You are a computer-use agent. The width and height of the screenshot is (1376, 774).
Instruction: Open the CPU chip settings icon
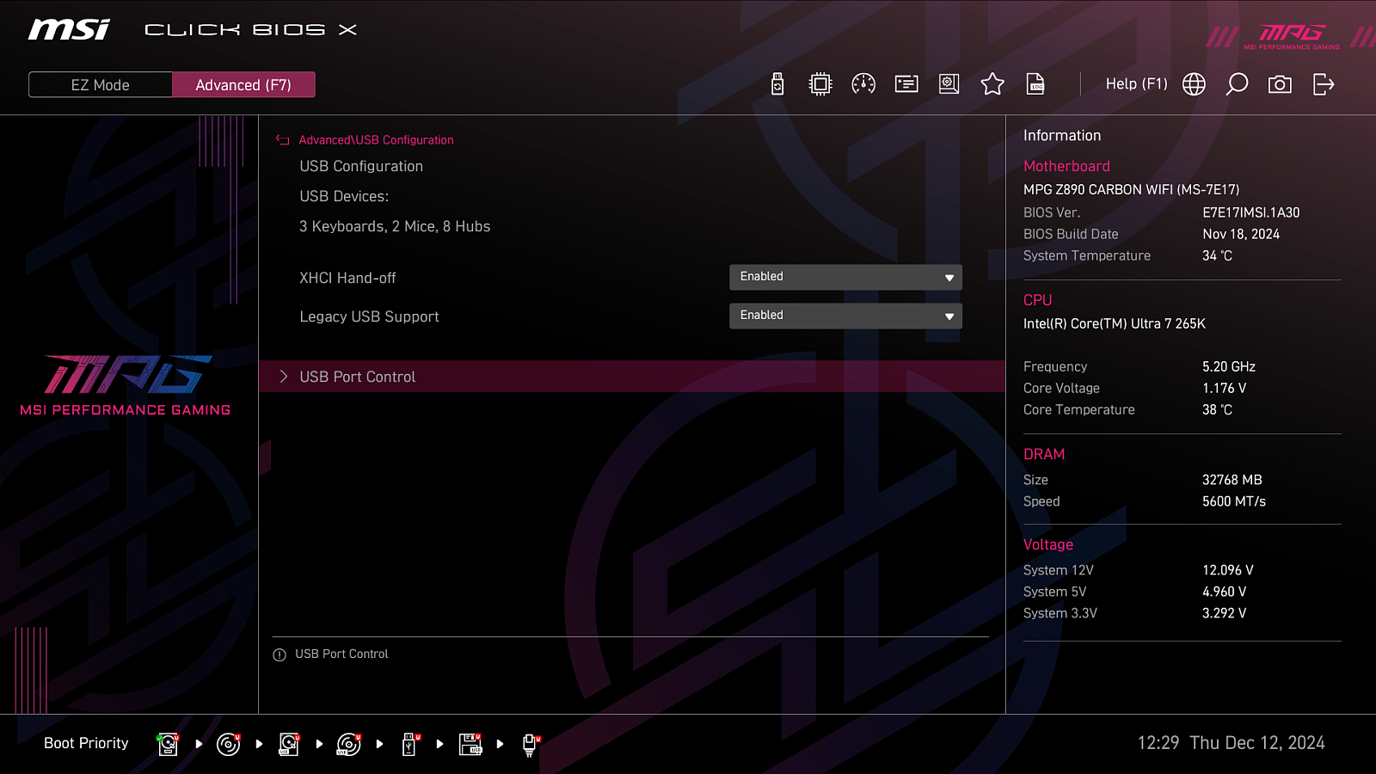[820, 84]
